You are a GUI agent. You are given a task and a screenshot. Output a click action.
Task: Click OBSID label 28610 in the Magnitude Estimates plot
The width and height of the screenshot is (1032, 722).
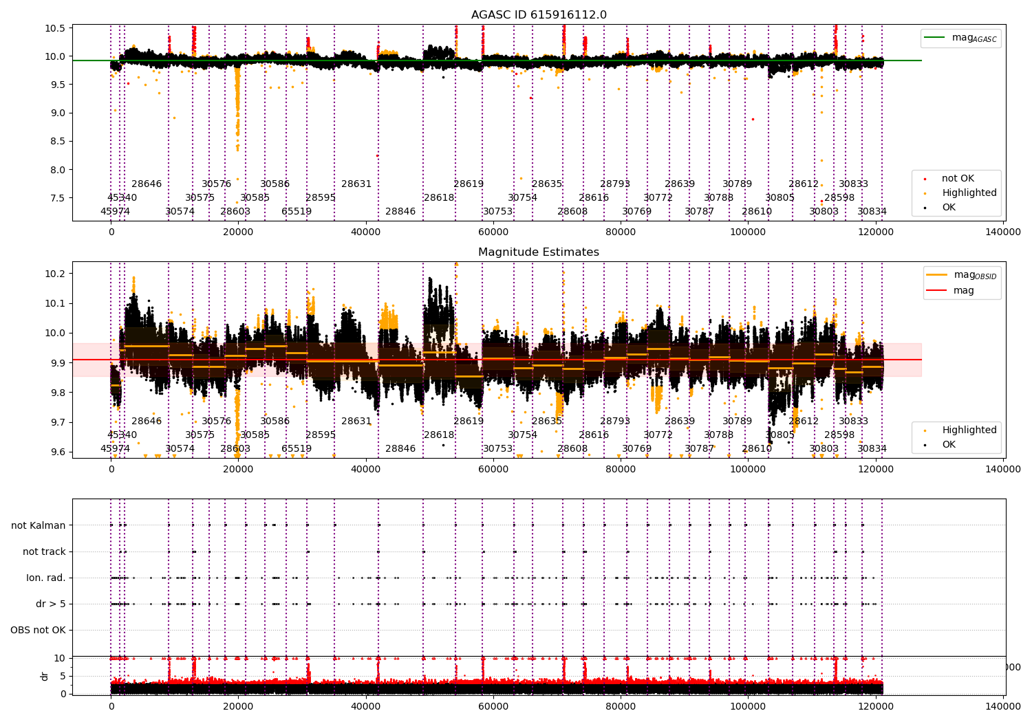(757, 448)
